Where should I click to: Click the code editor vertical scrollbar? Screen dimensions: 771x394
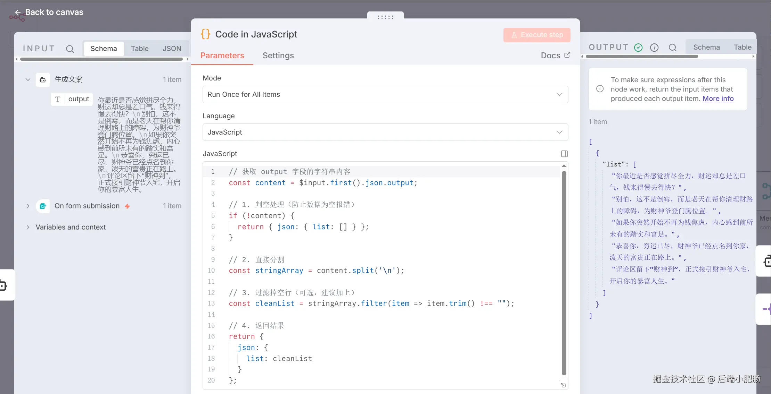(x=564, y=271)
